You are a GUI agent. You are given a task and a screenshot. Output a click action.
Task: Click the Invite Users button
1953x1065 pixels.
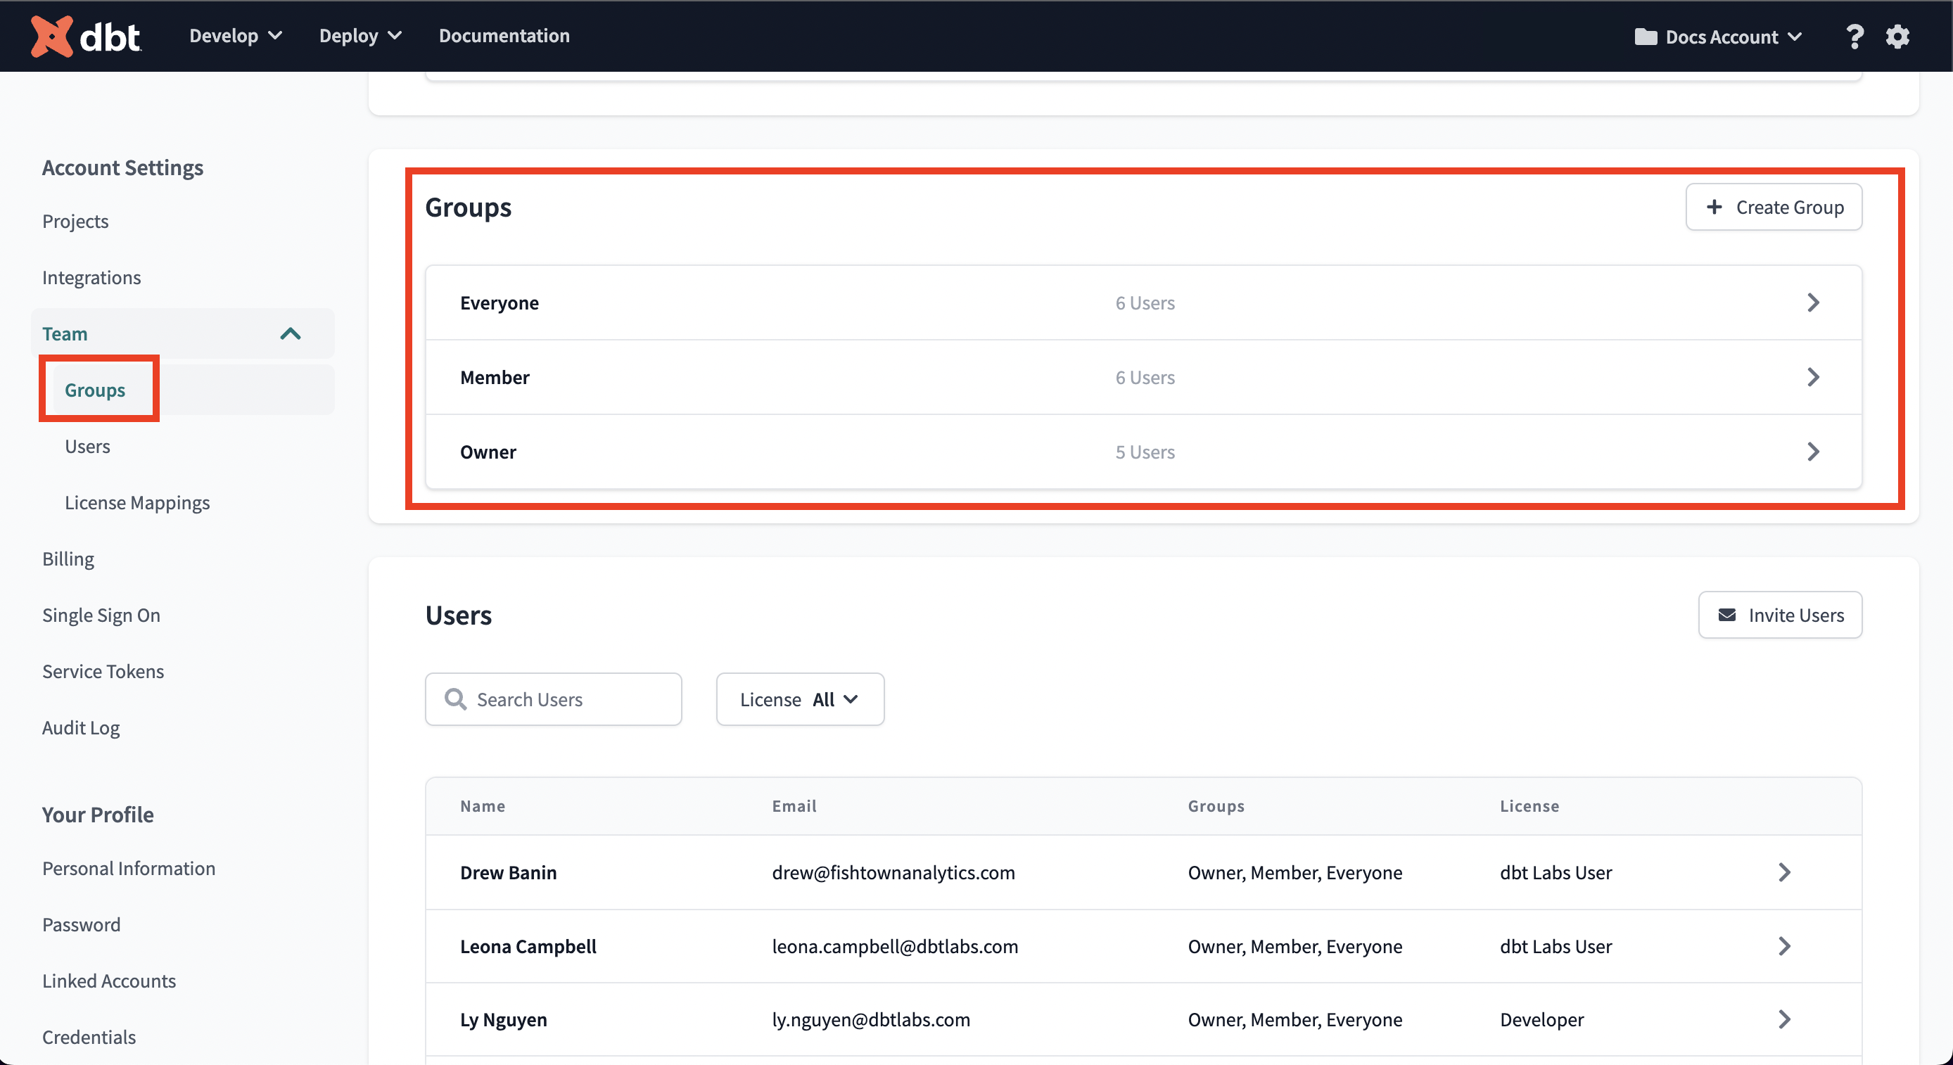1780,614
